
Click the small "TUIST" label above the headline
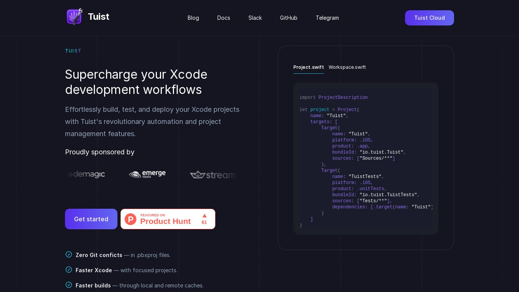[73, 51]
